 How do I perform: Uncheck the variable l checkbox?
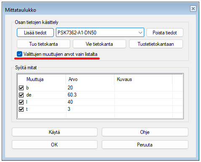coord(21,102)
